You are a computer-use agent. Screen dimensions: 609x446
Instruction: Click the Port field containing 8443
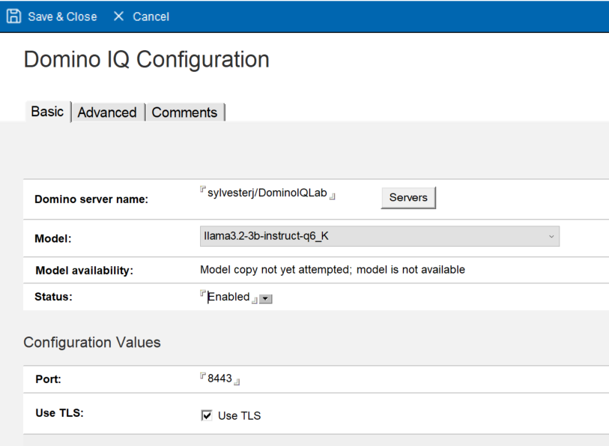tap(220, 379)
